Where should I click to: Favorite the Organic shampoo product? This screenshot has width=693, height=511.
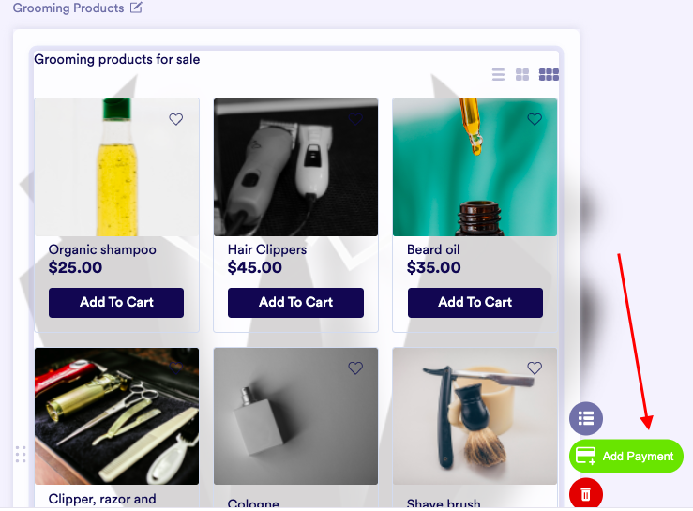pyautogui.click(x=176, y=119)
